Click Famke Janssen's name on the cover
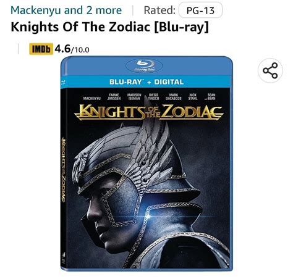This screenshot has width=293, height=279. (x=114, y=97)
